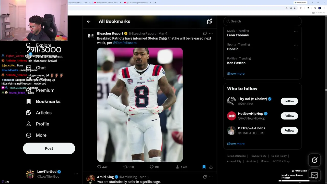Open the Accessibility footer link
327x184 pixels.
pos(234,162)
